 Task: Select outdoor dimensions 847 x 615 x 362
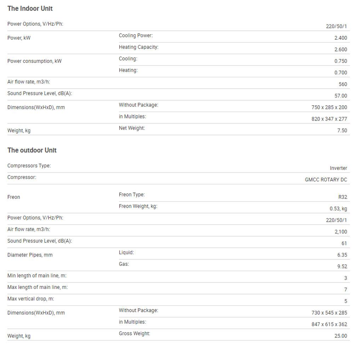coord(329,324)
